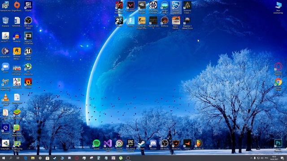
Task: Switch input language РУС indicator
Action: (x=266, y=158)
